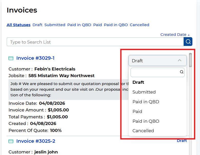This screenshot has height=155, width=200.
Task: Click the Draft status on Invoice #3025-2
Action: [x=182, y=141]
